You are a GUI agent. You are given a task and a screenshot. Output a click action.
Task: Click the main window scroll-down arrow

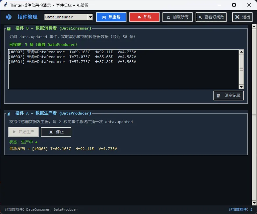pyautogui.click(x=254, y=203)
